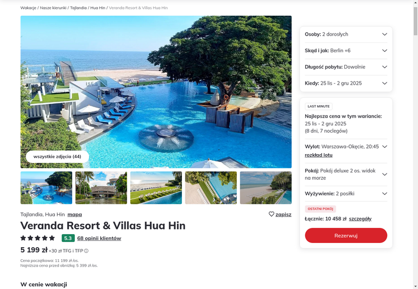This screenshot has width=418, height=289.
Task: Open all photos with wszystkie zdjęcia (44)
Action: 57,156
